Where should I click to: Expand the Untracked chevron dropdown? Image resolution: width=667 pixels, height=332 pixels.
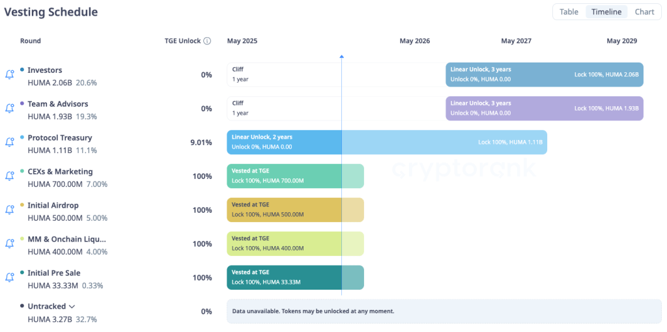72,307
